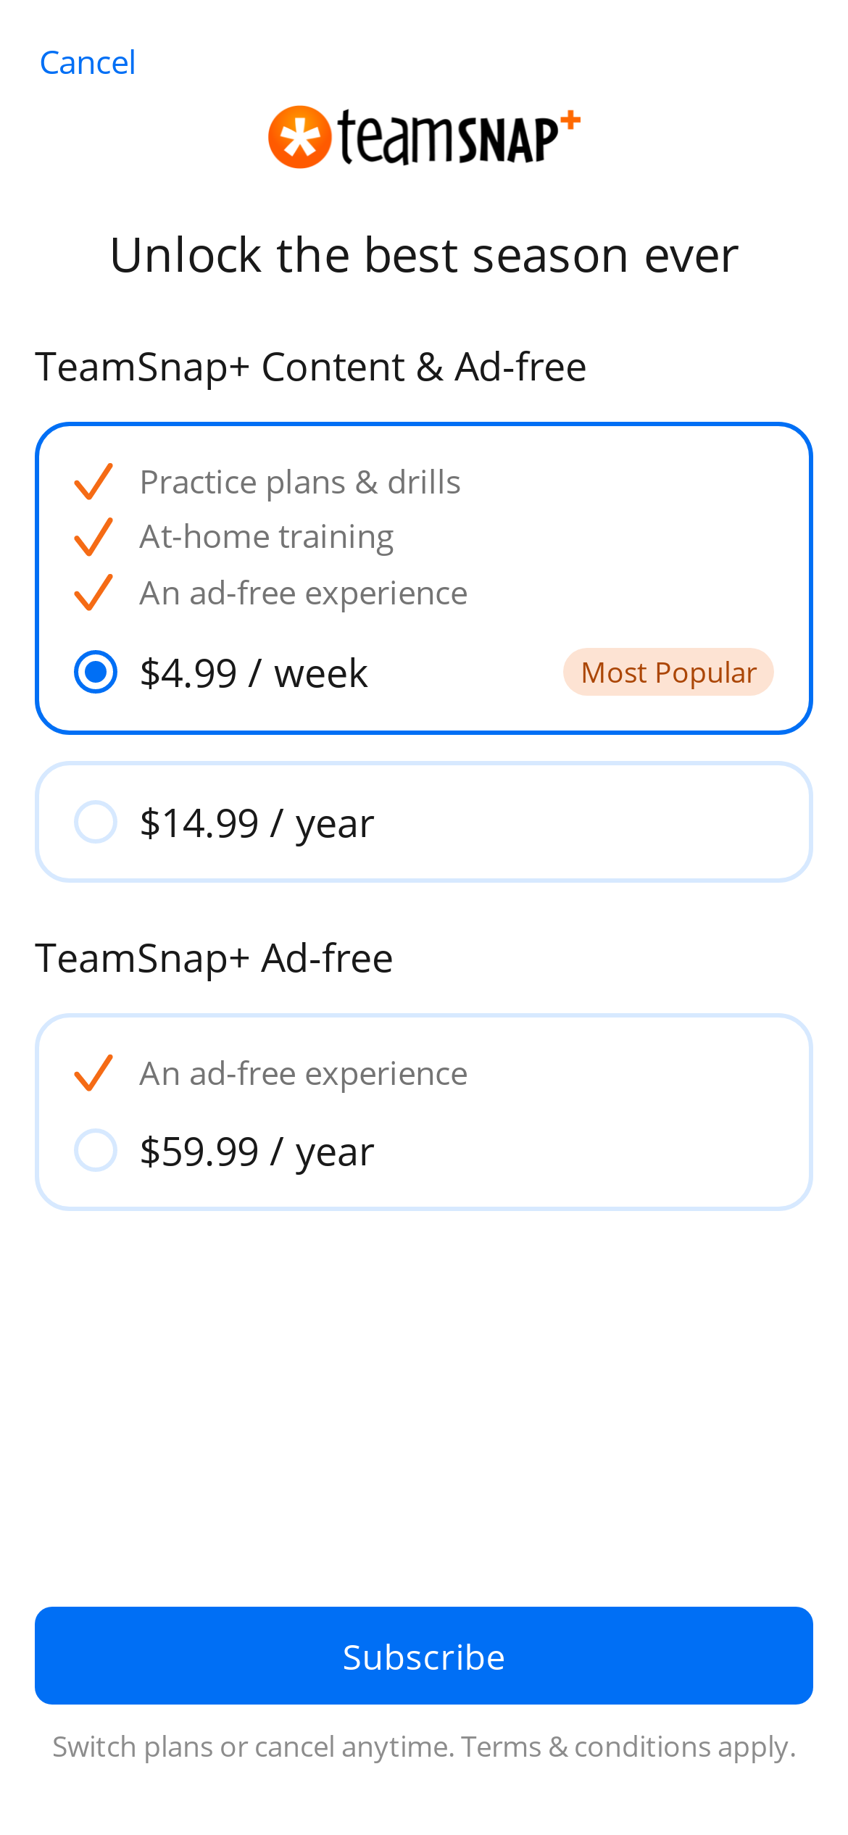Click the TeamSnap+ Ad-free section heading
Viewport: 848px width, 1835px height.
pos(214,958)
